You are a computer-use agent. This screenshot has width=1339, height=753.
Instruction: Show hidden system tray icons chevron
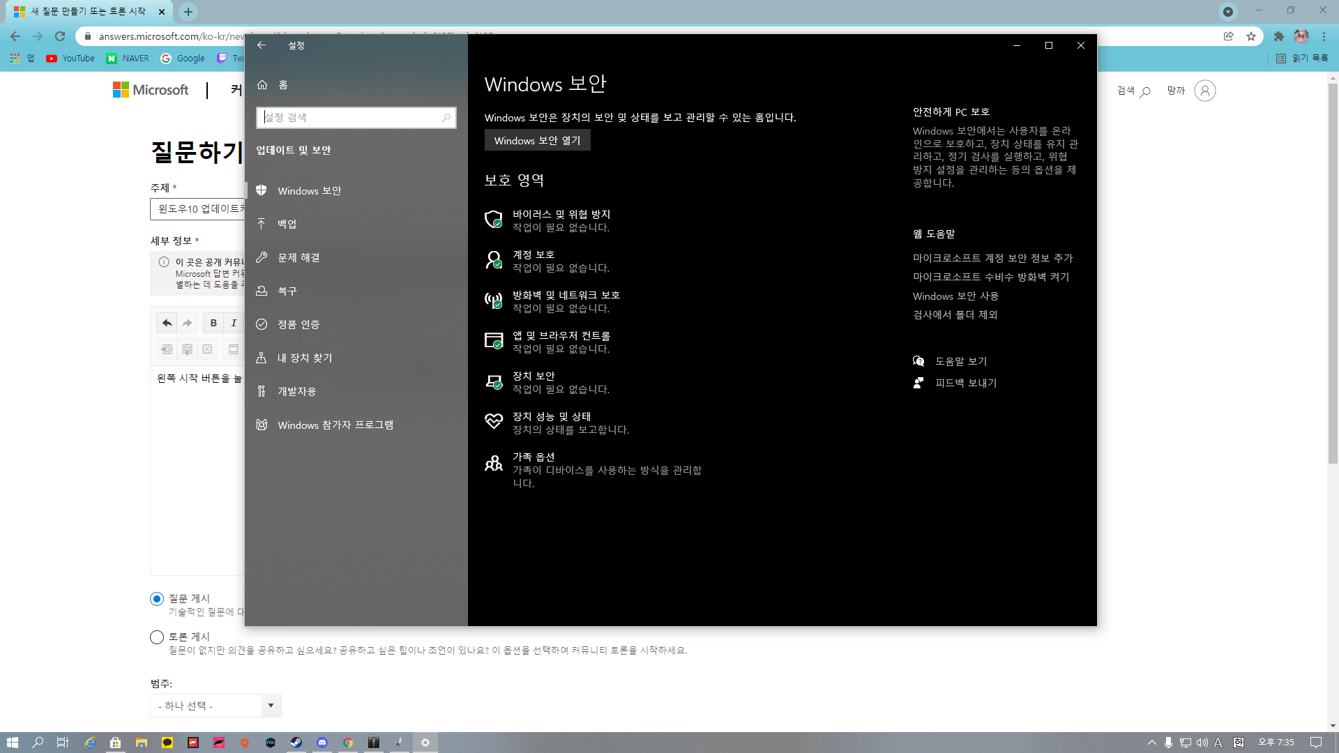click(x=1151, y=743)
